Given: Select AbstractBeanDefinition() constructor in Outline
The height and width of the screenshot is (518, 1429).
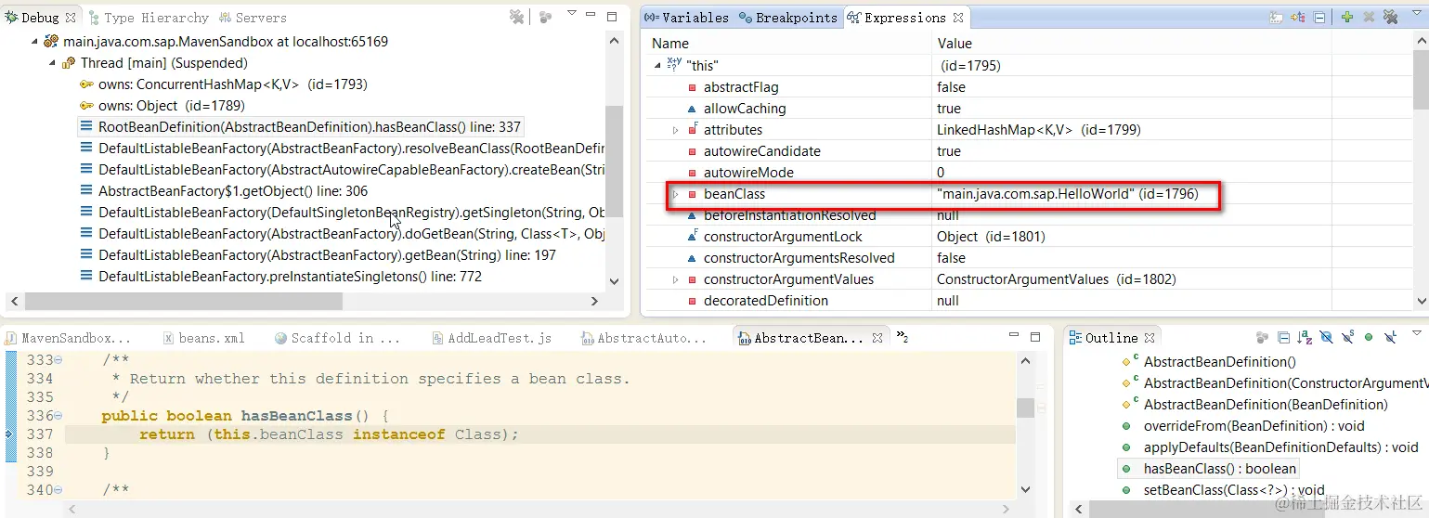Looking at the screenshot, I should pos(1209,362).
